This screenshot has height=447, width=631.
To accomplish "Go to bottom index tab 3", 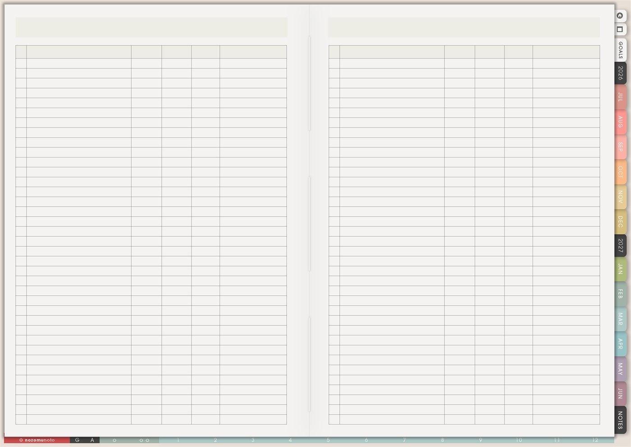I will (253, 440).
